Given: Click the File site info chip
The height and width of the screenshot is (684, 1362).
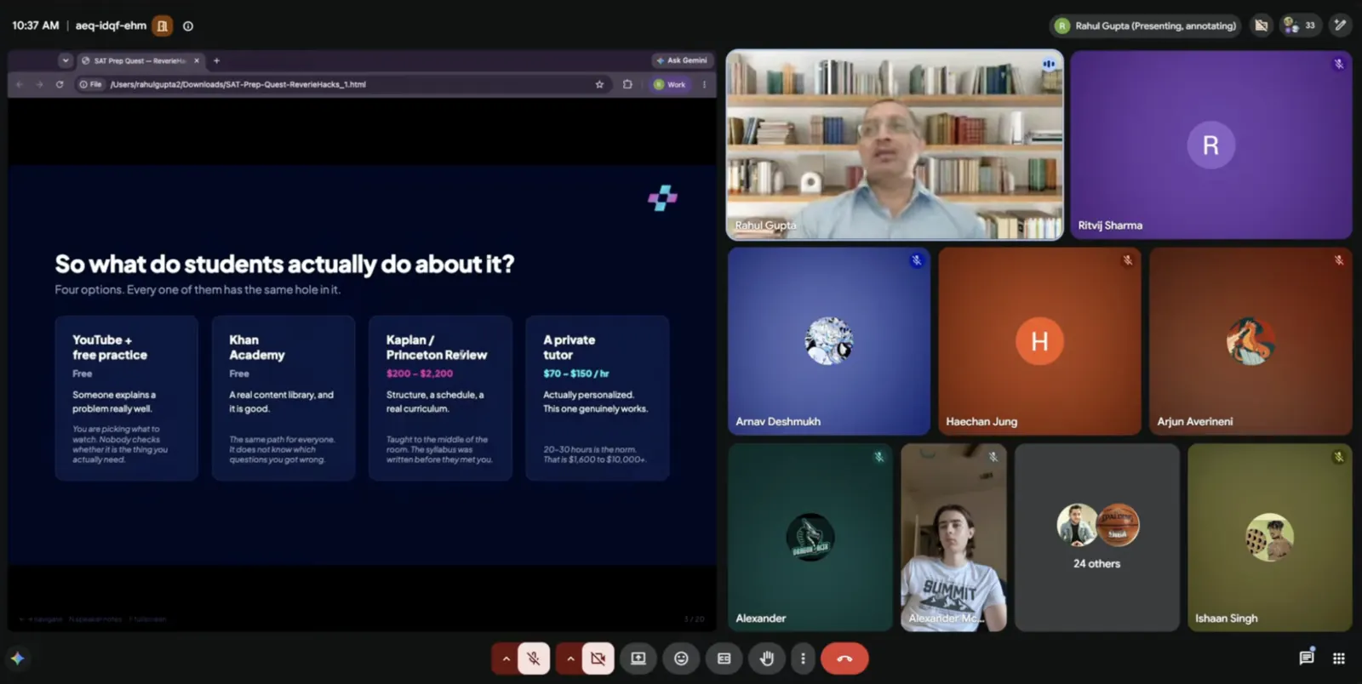Looking at the screenshot, I should 90,84.
